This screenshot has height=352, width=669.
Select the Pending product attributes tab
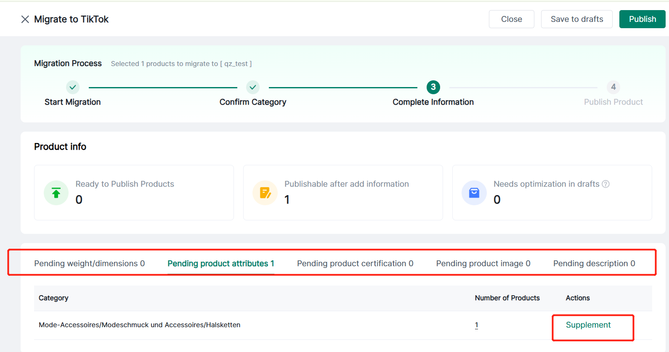click(220, 263)
